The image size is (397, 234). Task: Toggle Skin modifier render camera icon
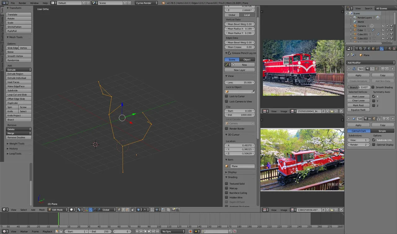(x=368, y=69)
